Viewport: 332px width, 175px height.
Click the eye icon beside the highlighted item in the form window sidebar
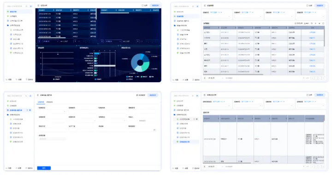pos(30,110)
